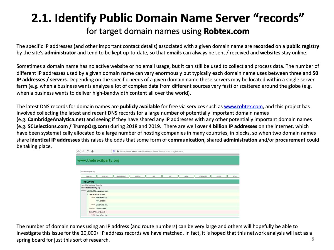Click the padlock site security icon
Viewport: 334px width, 250px height.
(x=118, y=151)
